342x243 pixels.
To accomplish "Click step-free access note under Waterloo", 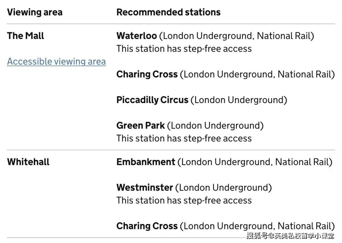I will point(184,49).
